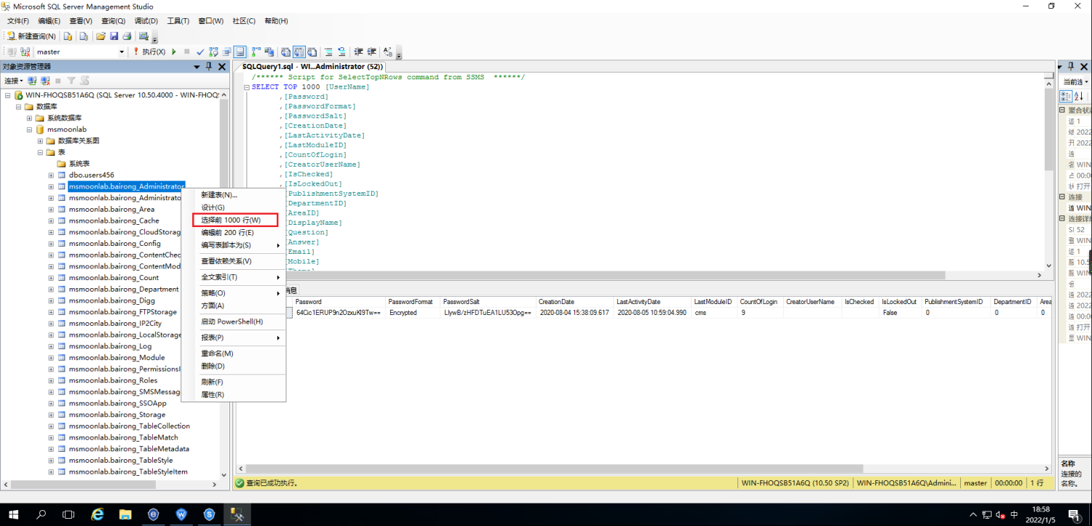Collapse the WIN-FHOQSB51A6Q server node
Image resolution: width=1092 pixels, height=526 pixels.
[7, 95]
